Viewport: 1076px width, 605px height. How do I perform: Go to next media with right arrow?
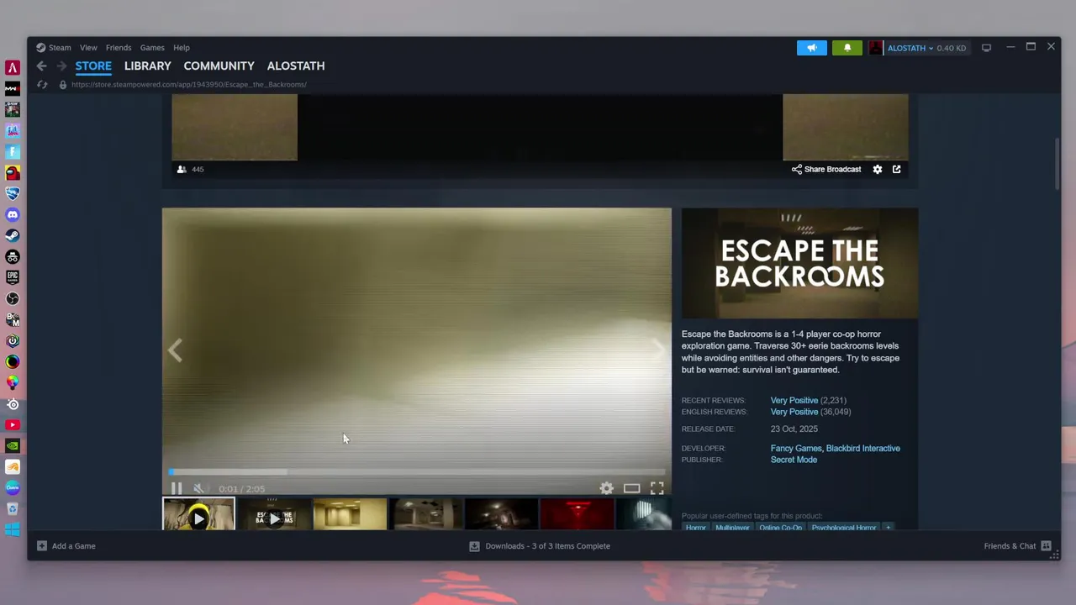click(659, 350)
